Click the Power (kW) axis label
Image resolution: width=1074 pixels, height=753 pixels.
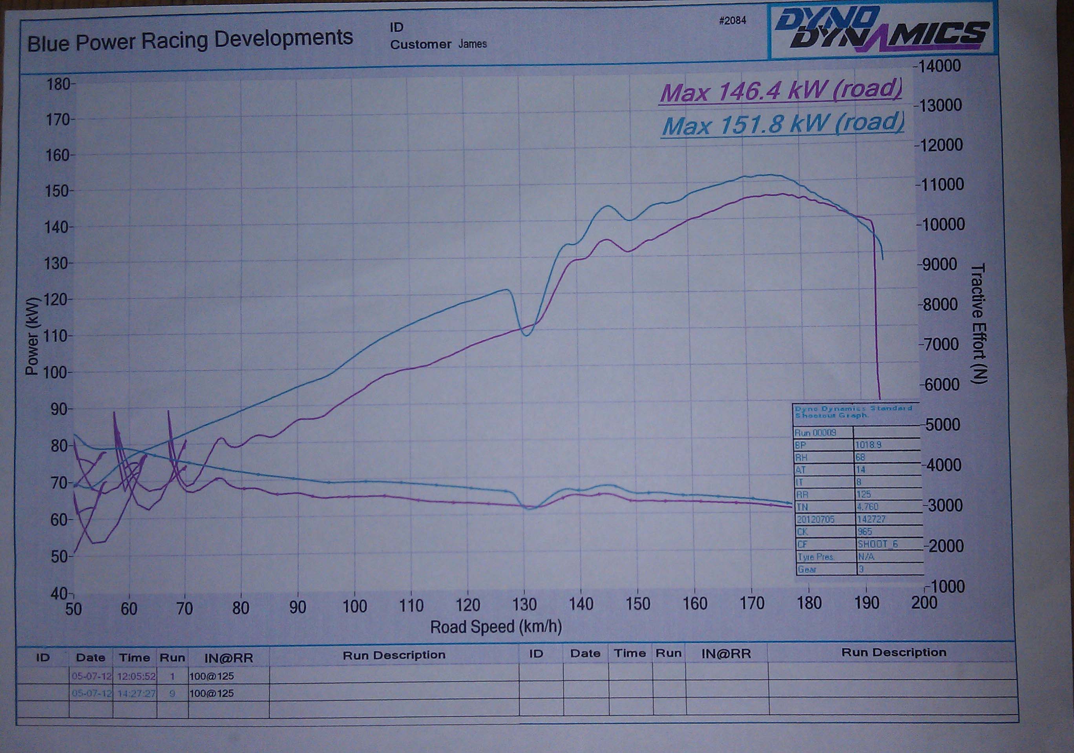(x=32, y=336)
